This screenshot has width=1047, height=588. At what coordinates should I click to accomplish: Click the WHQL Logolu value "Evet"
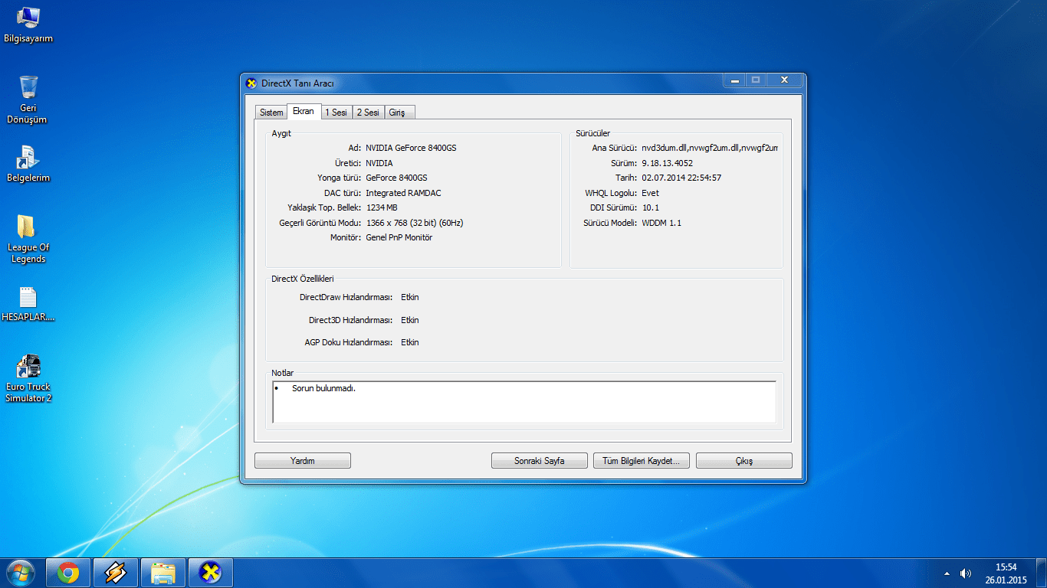click(x=650, y=193)
